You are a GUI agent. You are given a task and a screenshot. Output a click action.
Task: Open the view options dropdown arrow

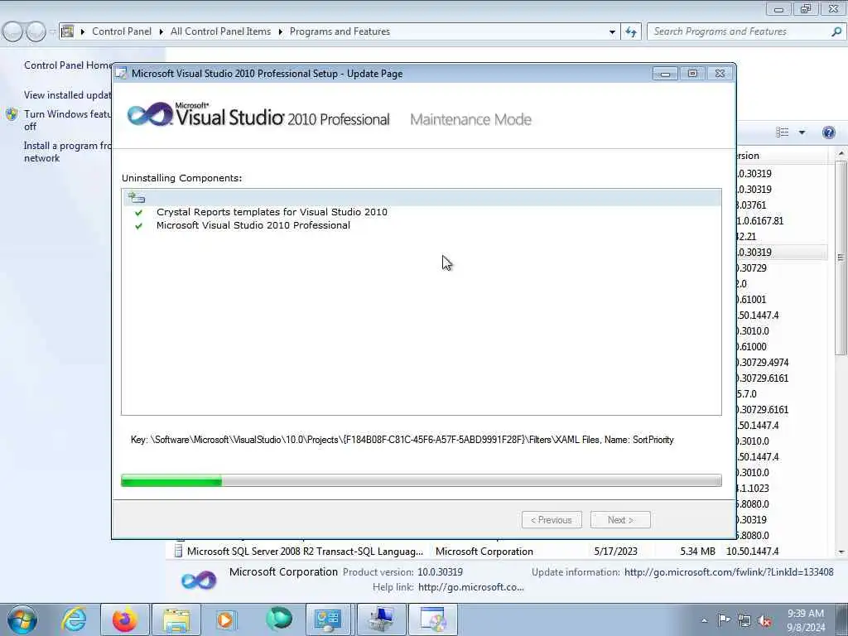pos(802,132)
